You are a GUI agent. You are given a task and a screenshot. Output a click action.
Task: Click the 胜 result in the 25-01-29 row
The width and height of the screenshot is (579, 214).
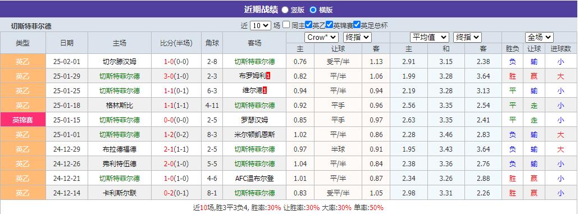[512, 76]
